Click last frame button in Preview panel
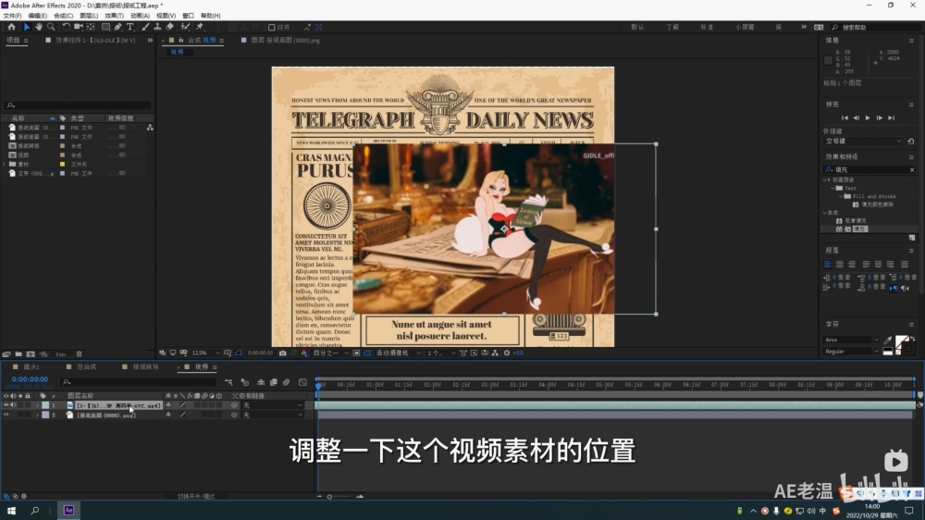This screenshot has height=520, width=925. click(x=892, y=118)
